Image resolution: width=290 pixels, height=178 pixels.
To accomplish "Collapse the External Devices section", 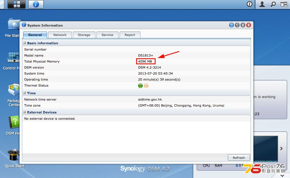I will [25, 112].
